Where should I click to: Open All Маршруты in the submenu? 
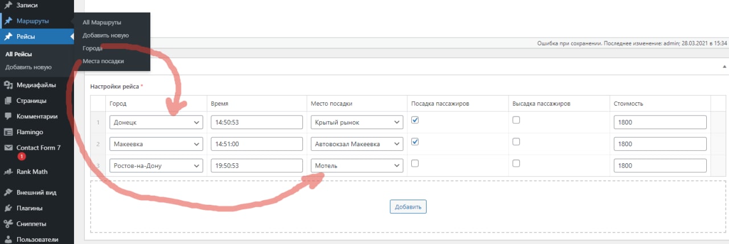(102, 23)
